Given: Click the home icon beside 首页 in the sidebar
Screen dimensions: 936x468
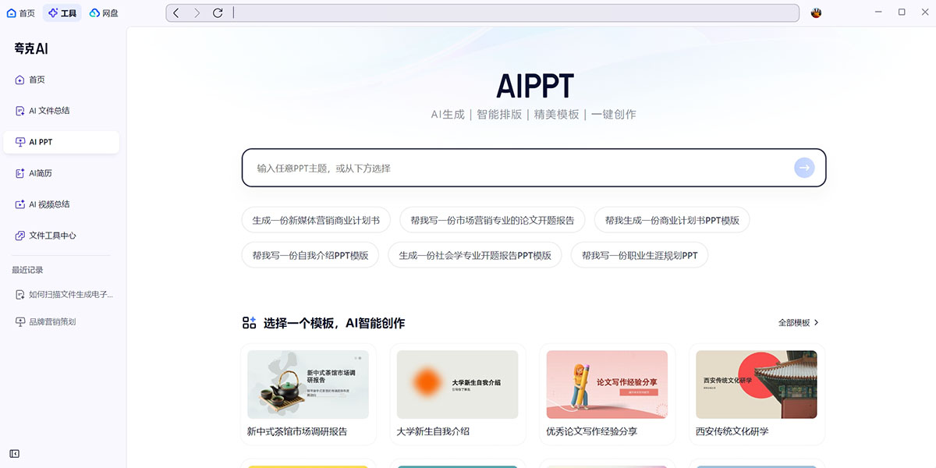Looking at the screenshot, I should 20,80.
